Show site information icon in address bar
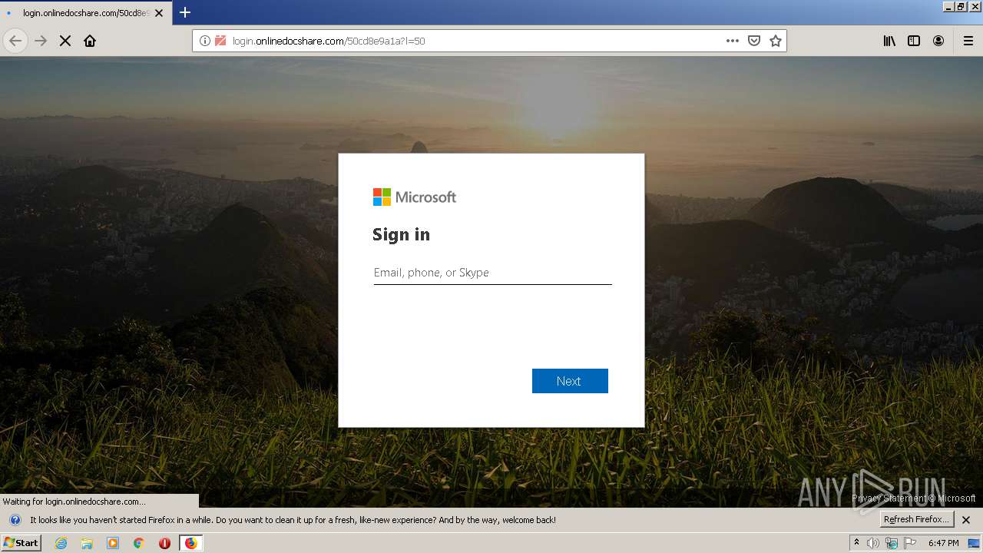Image resolution: width=983 pixels, height=553 pixels. click(205, 41)
